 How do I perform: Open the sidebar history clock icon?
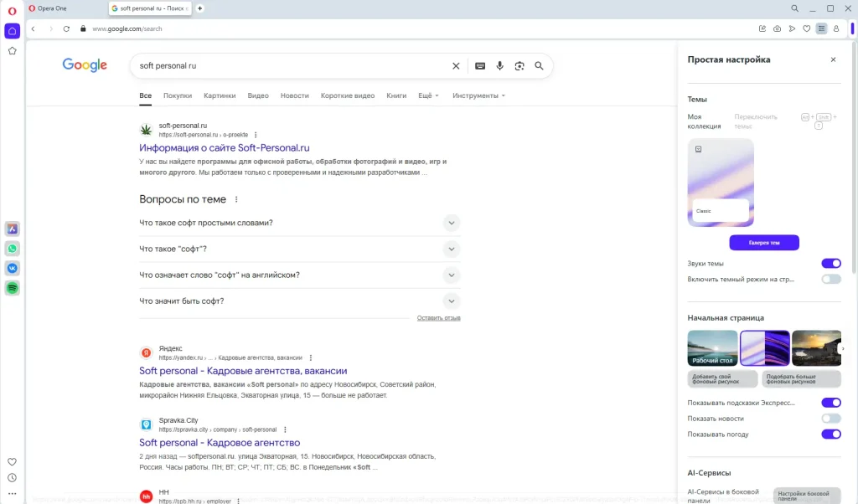coord(13,478)
